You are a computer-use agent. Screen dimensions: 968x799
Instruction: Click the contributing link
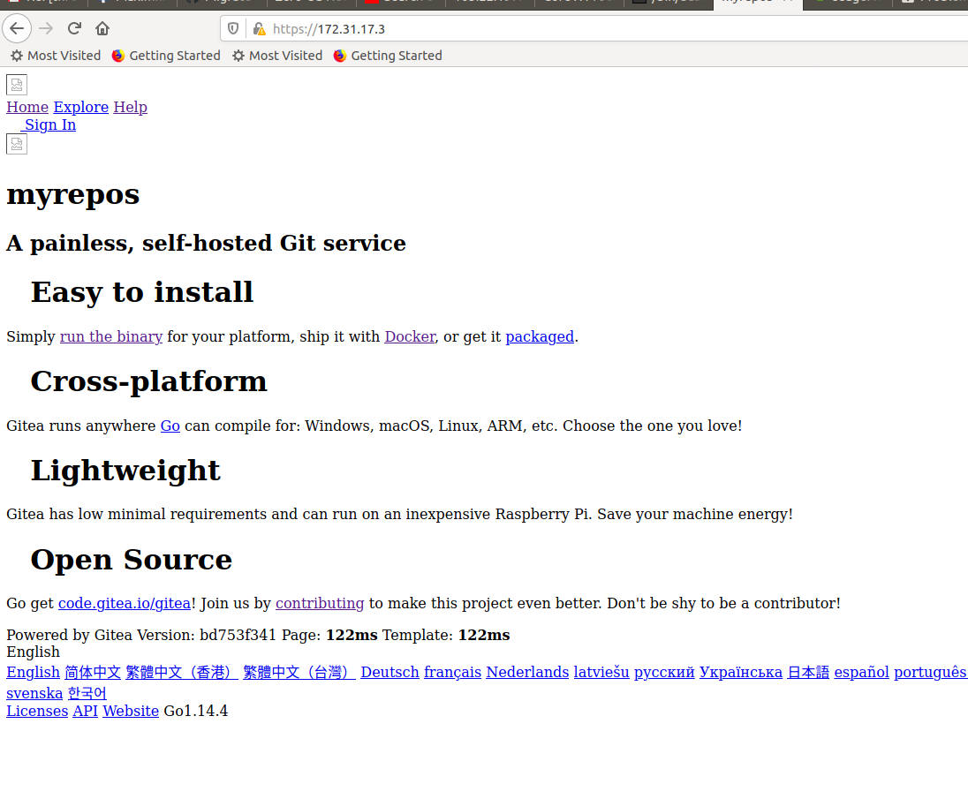[319, 603]
